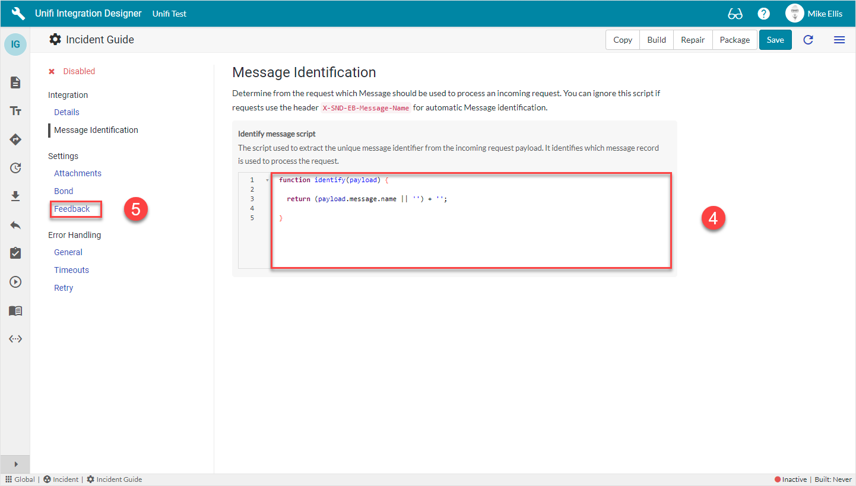856x486 pixels.
Task: Select the document icon in the left sidebar
Action: point(15,82)
